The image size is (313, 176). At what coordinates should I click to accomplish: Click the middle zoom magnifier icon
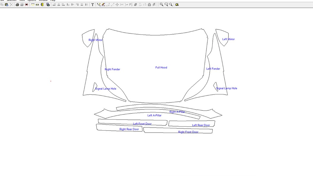coord(166,5)
